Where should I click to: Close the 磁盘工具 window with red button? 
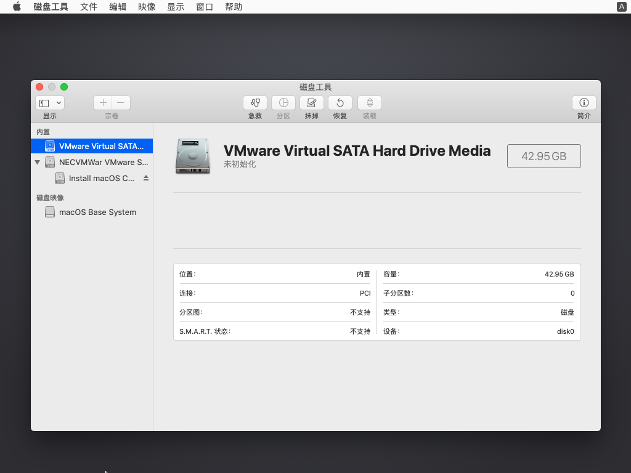[x=39, y=87]
